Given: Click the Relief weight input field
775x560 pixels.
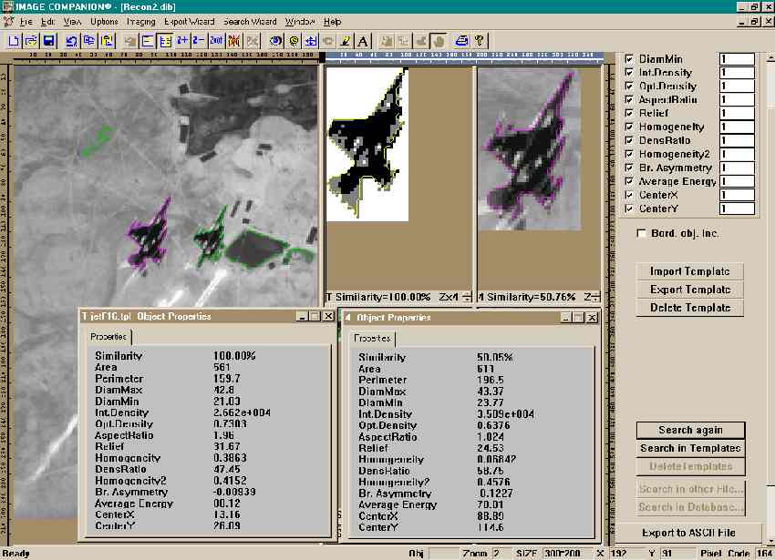Looking at the screenshot, I should [x=737, y=113].
